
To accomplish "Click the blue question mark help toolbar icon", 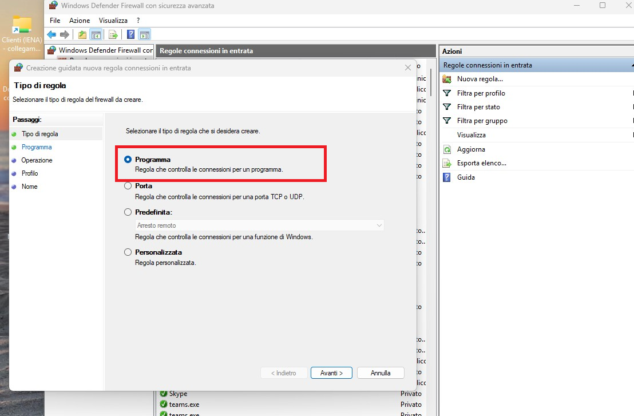I will coord(130,34).
